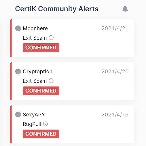Select the 2021/4/20 alert date
This screenshot has height=146, width=146.
115,72
